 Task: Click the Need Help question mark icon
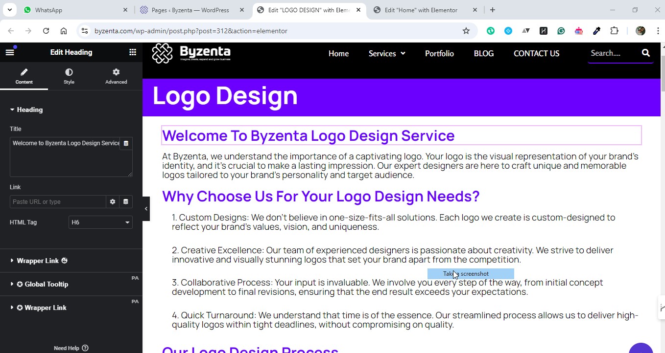[84, 348]
